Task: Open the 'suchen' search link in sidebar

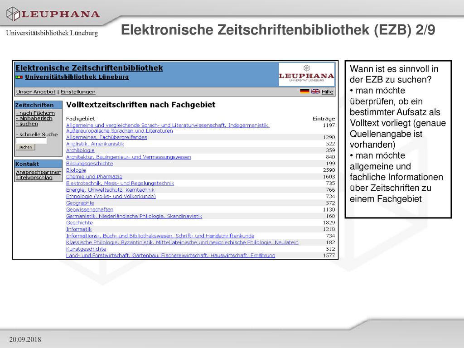Action: [x=27, y=124]
